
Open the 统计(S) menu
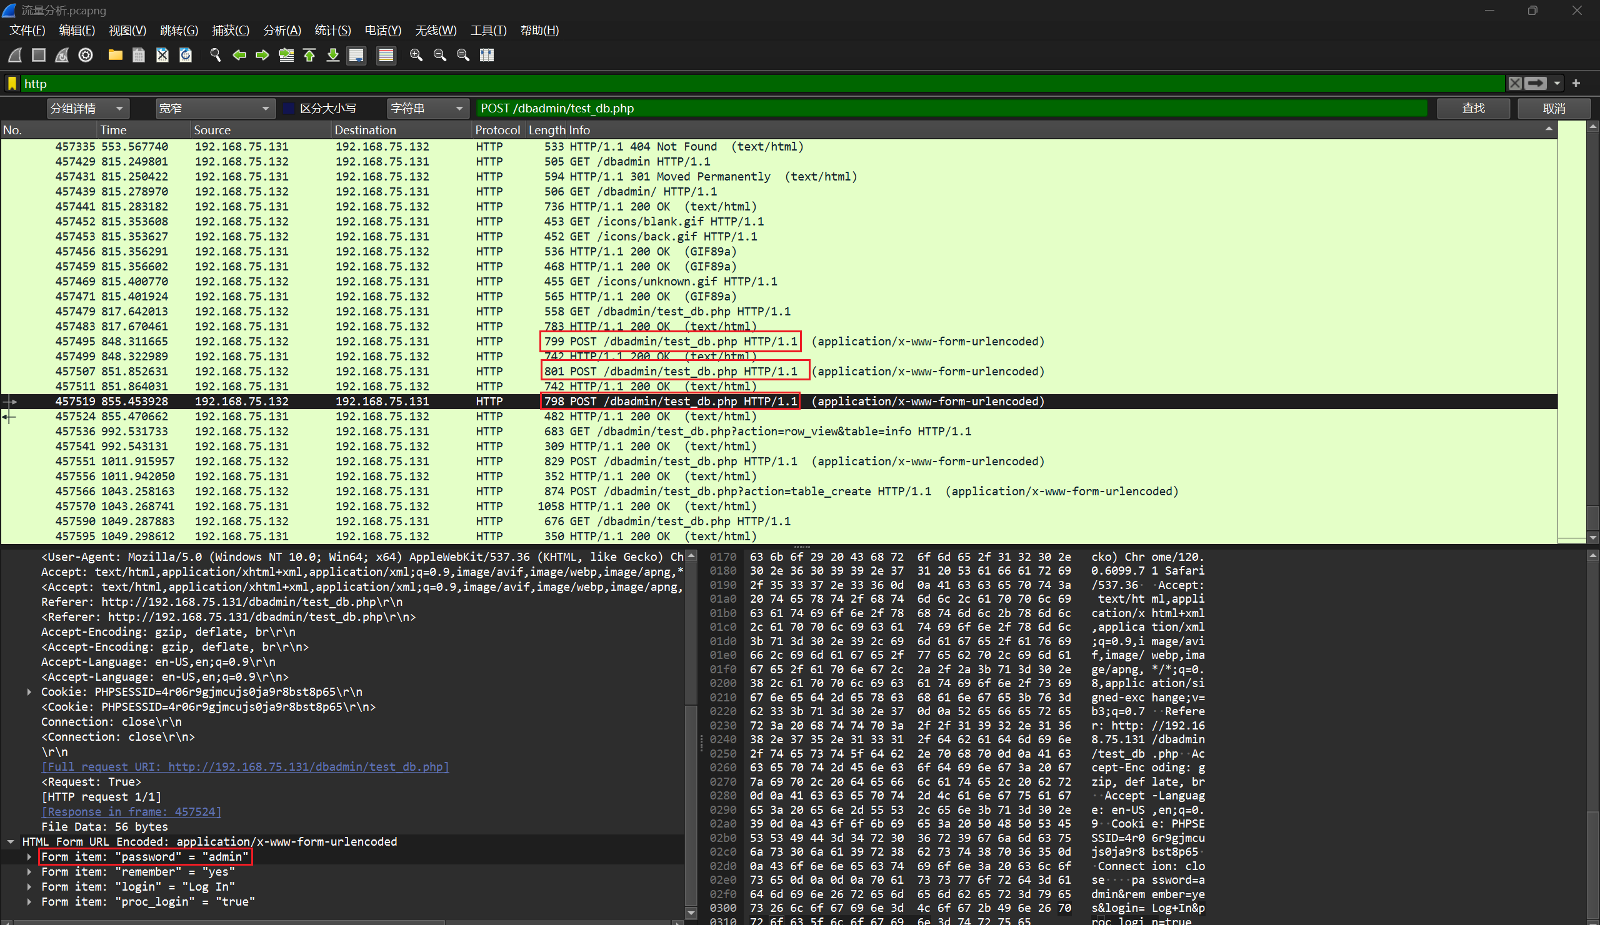[x=332, y=31]
